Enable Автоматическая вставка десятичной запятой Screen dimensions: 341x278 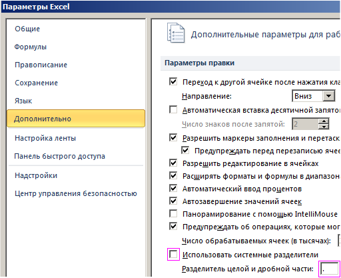pyautogui.click(x=173, y=109)
